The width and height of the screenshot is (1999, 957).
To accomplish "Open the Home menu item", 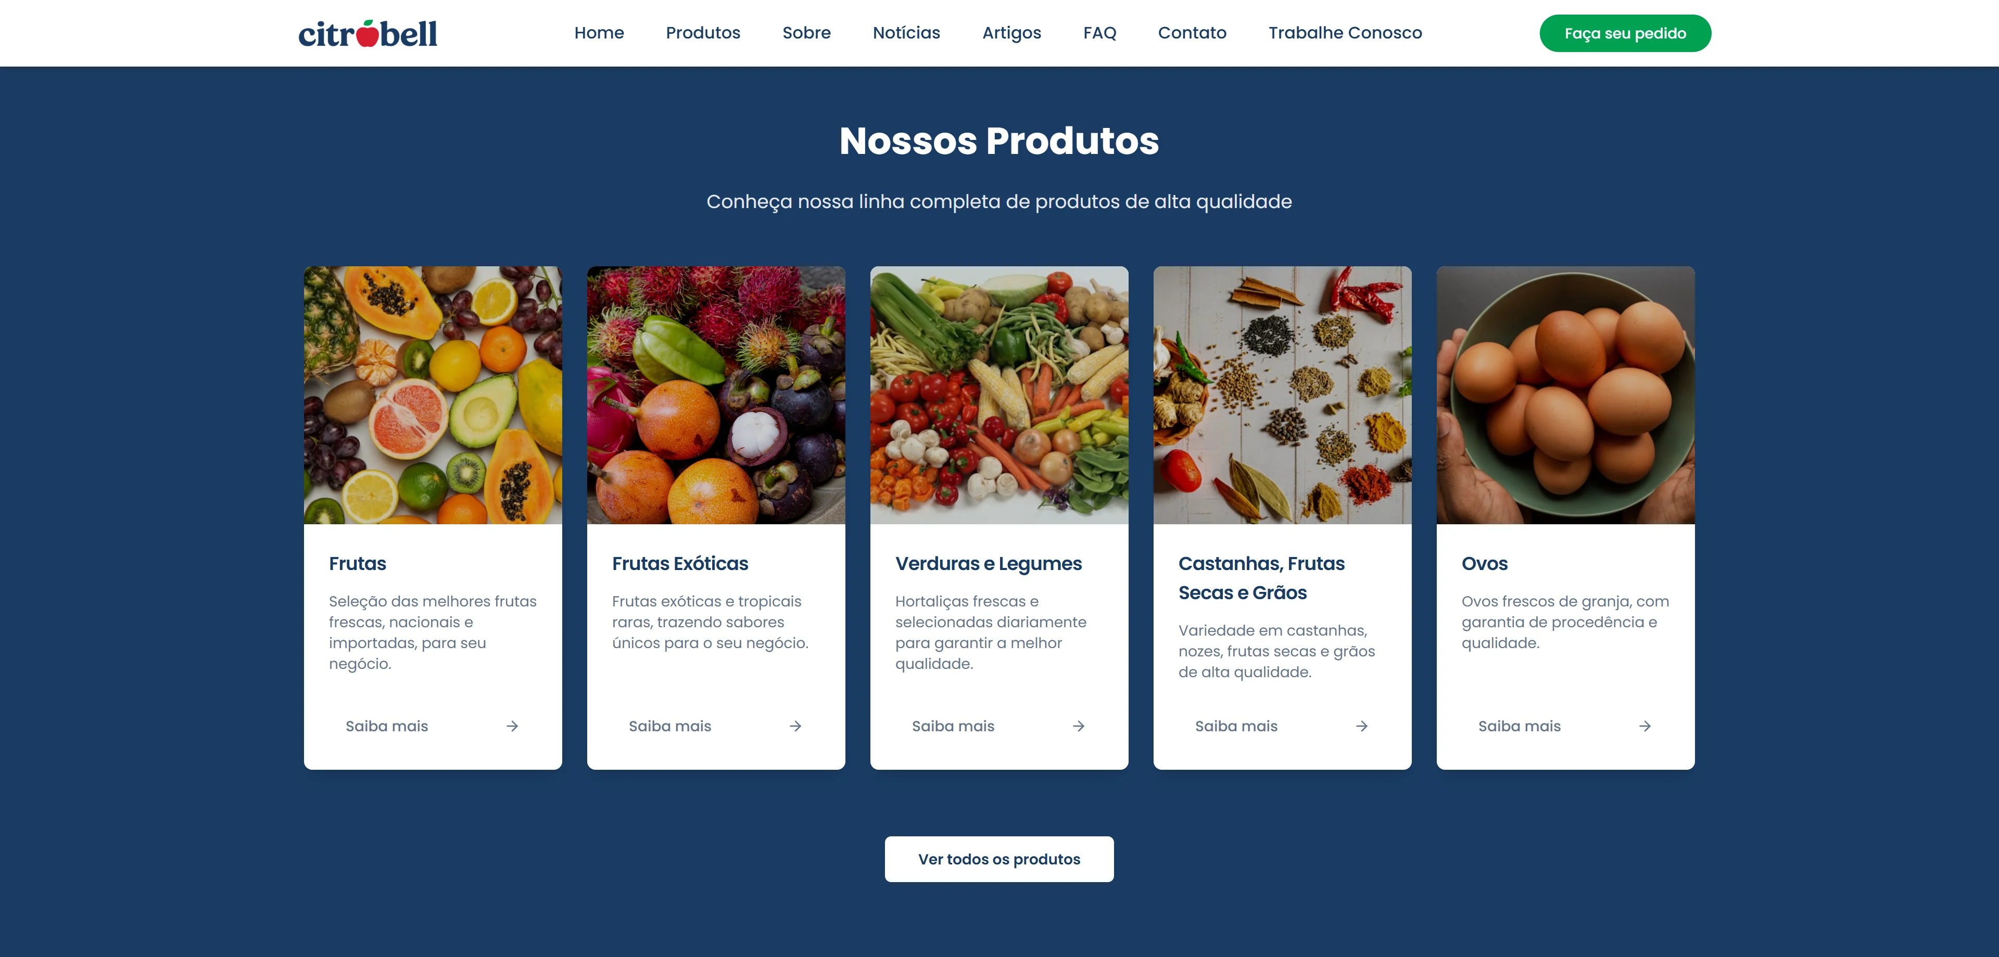I will (x=599, y=33).
